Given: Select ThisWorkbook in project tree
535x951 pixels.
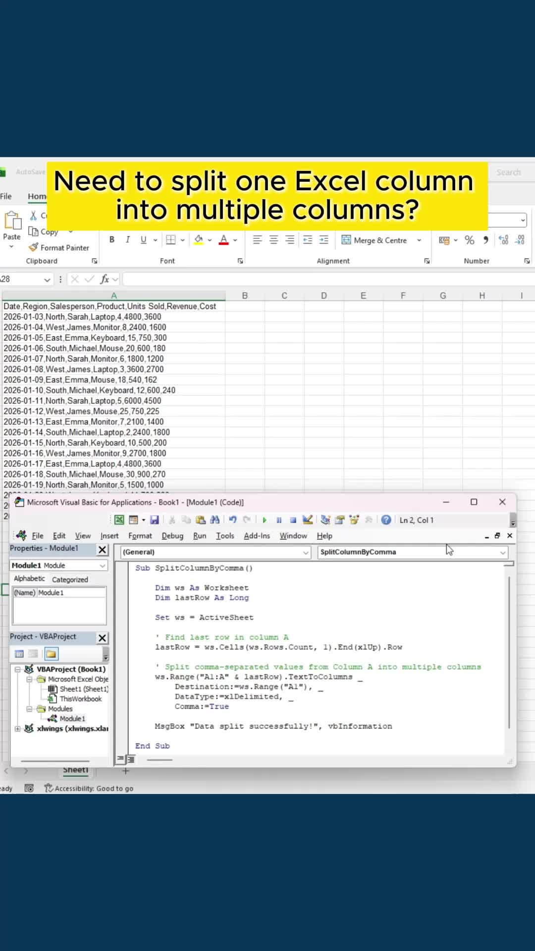Looking at the screenshot, I should pyautogui.click(x=75, y=699).
